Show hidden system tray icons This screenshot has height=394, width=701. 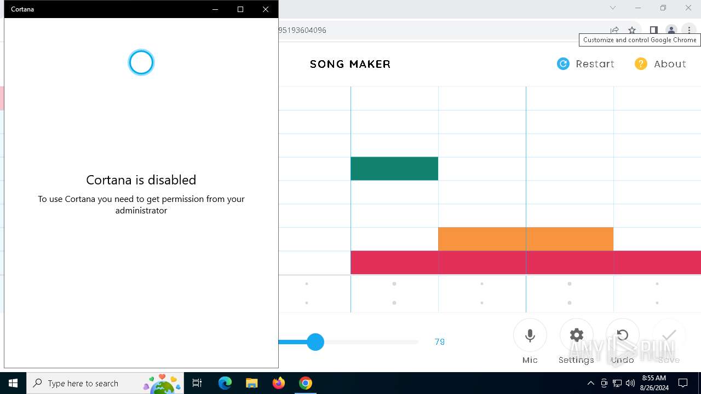click(x=590, y=383)
